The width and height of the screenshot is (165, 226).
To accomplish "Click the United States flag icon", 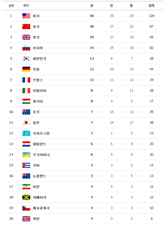I will click(26, 16).
